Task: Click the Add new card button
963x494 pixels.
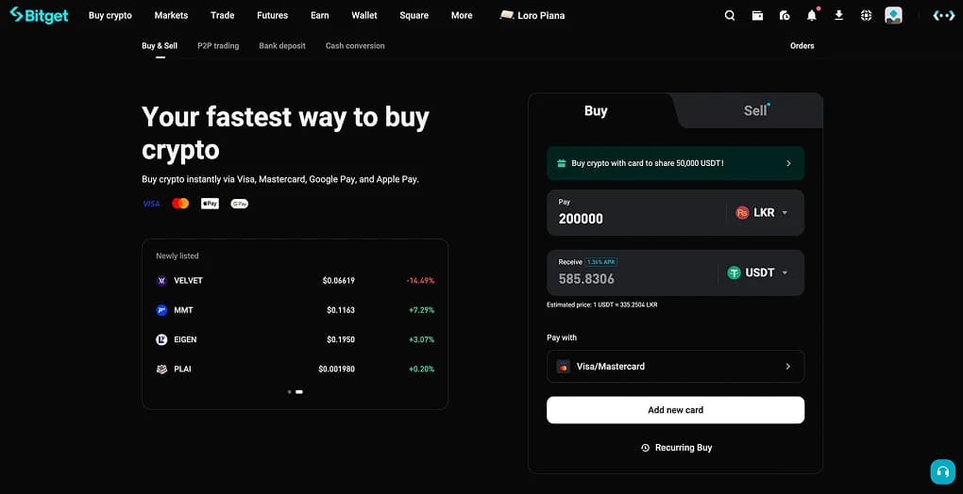Action: pyautogui.click(x=675, y=410)
